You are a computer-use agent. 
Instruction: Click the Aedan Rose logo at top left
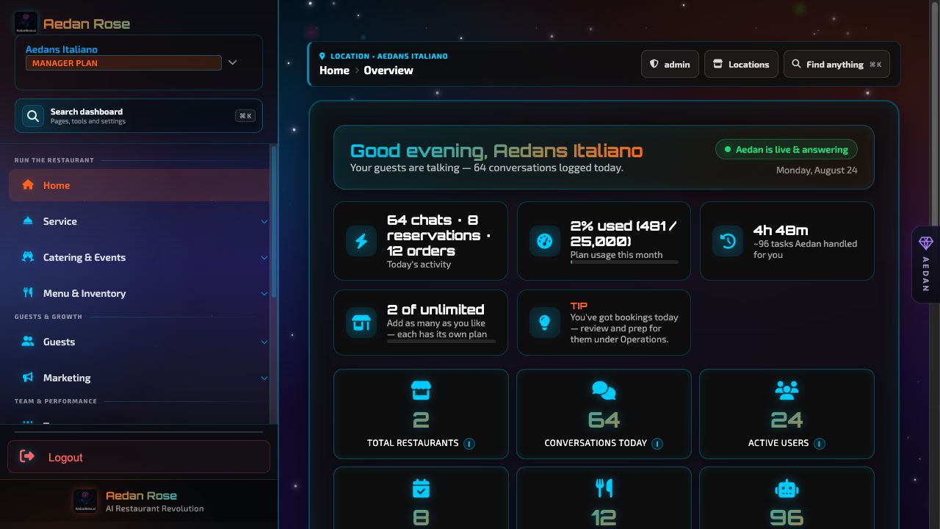click(26, 23)
